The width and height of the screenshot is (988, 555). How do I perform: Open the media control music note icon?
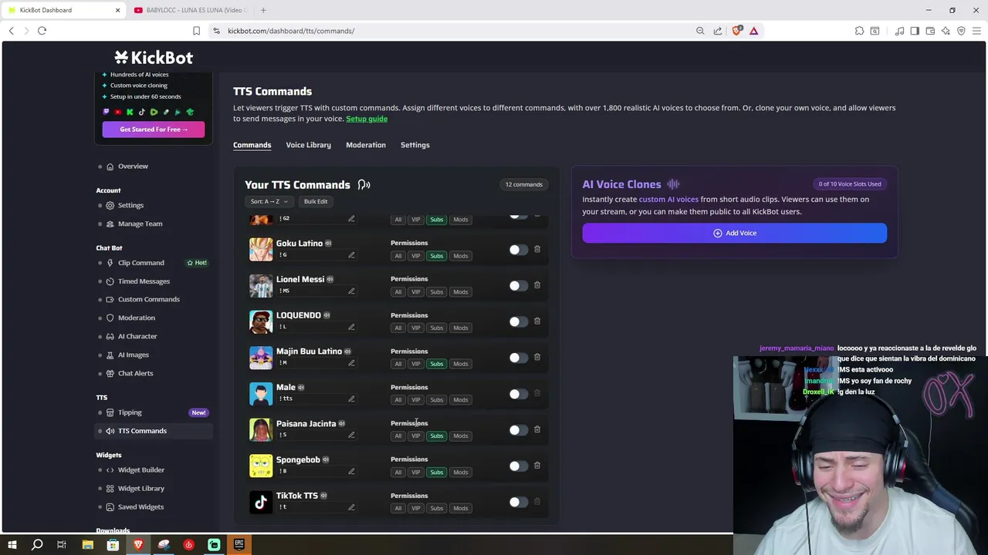[x=900, y=31]
